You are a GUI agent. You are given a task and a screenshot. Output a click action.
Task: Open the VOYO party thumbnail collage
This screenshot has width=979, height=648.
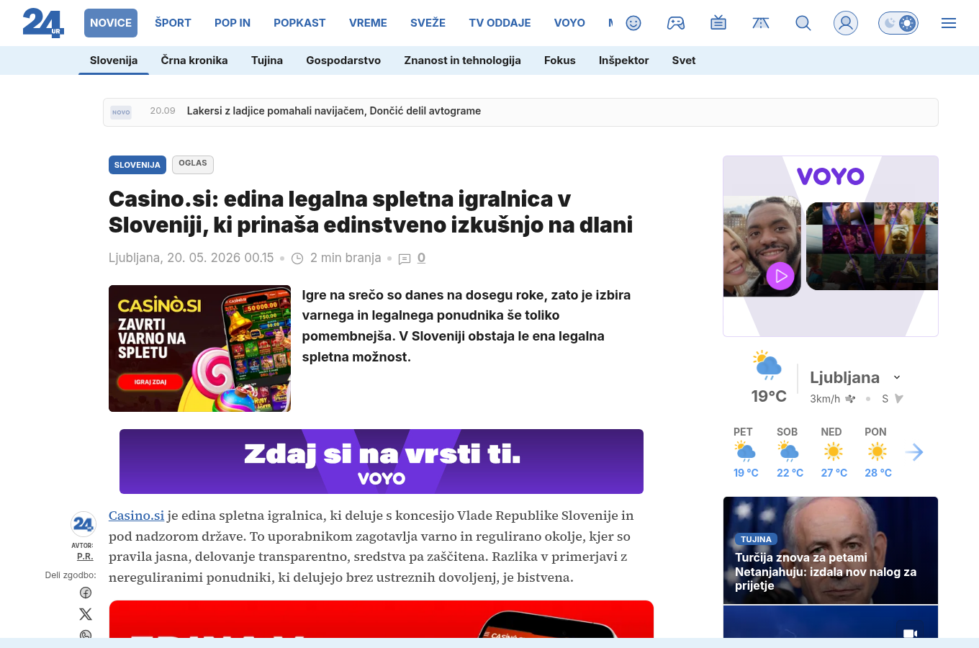point(872,246)
